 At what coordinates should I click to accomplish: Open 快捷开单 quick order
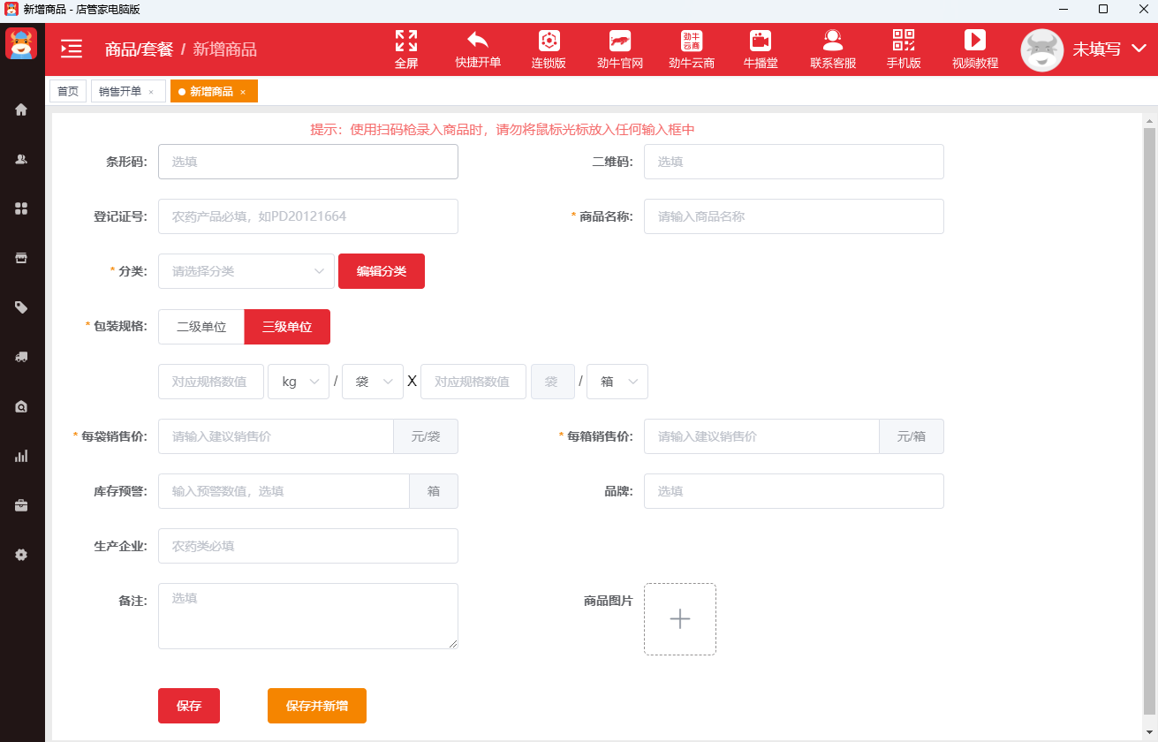478,49
